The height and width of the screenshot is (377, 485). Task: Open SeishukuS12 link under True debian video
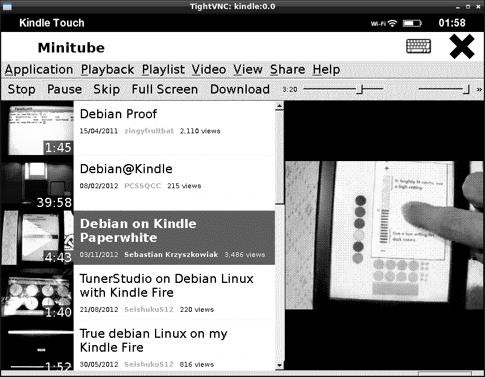pos(149,364)
